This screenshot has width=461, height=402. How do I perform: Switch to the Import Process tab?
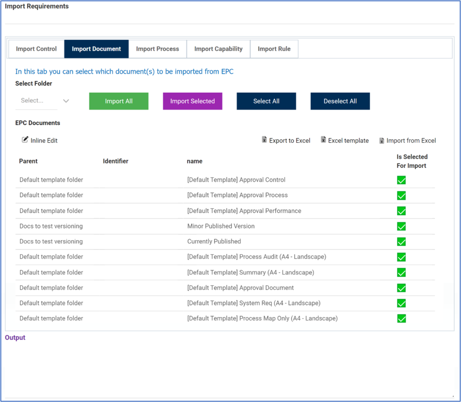[157, 48]
